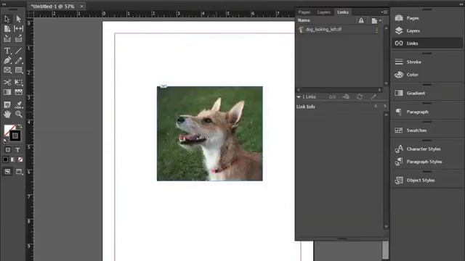Activate the Untitled-1 document tab

pyautogui.click(x=52, y=7)
